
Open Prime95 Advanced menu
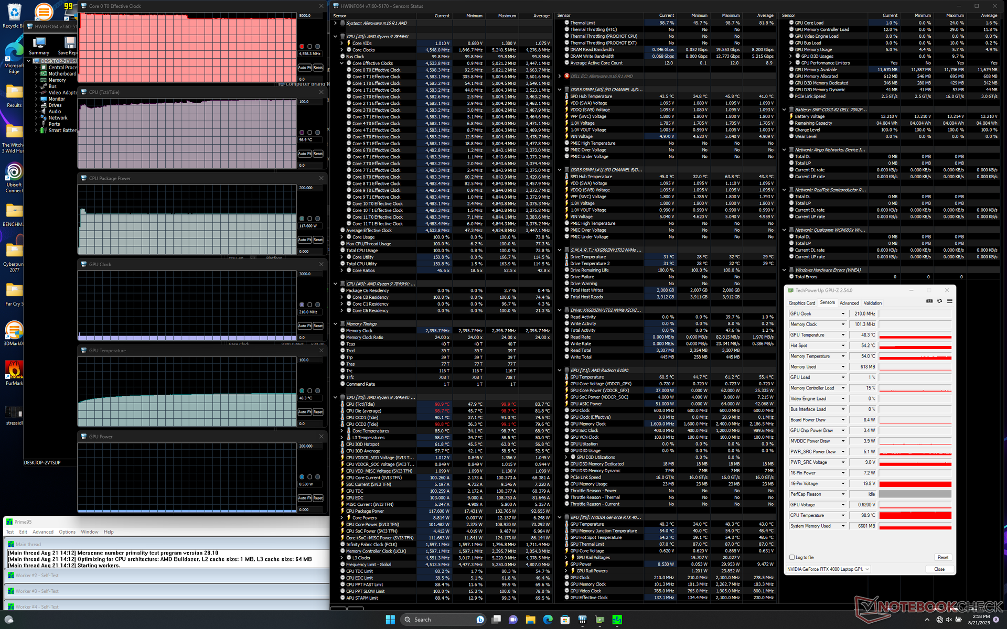coord(43,532)
